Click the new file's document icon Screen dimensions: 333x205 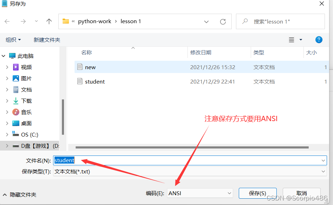(80, 67)
